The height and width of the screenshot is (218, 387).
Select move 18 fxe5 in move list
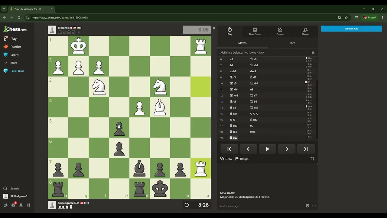coord(253,132)
